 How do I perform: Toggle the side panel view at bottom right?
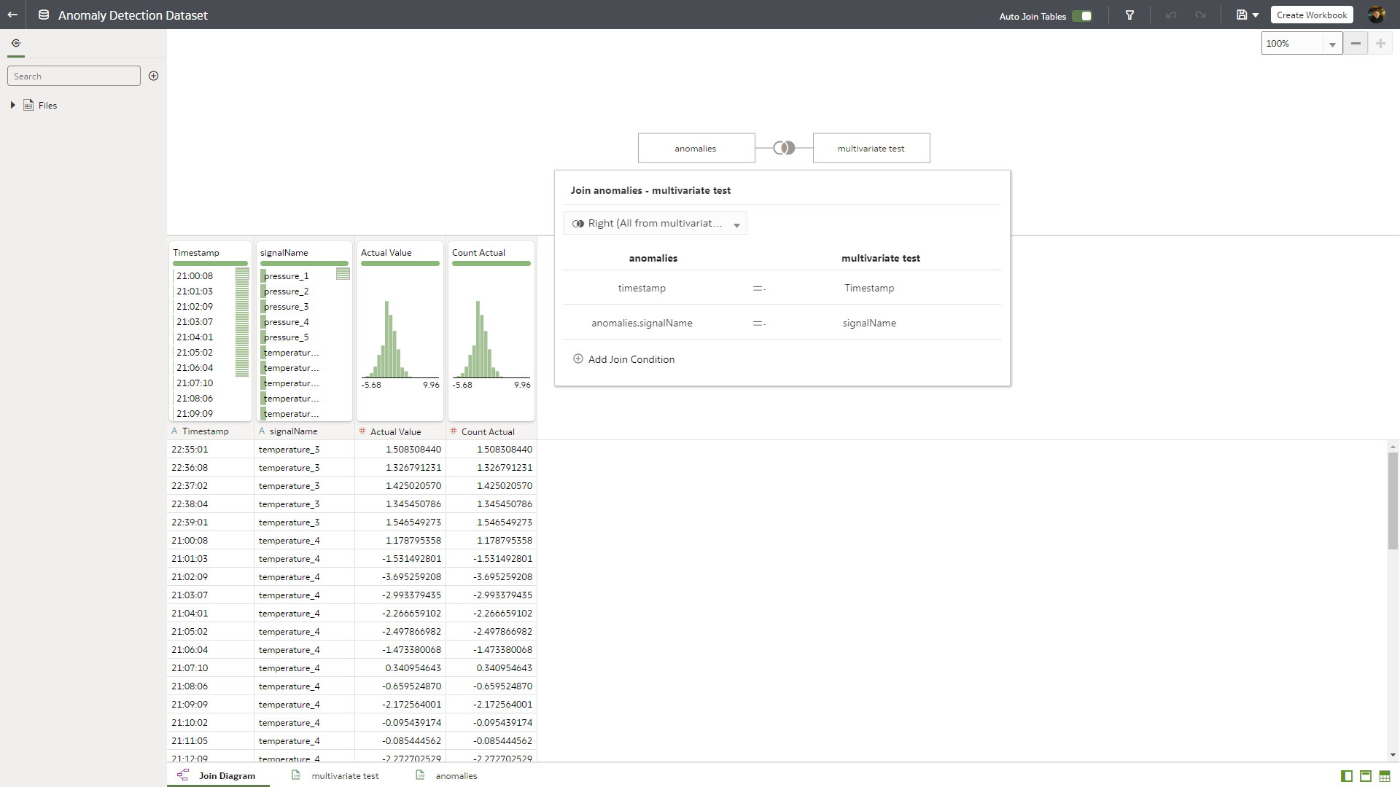click(1345, 777)
